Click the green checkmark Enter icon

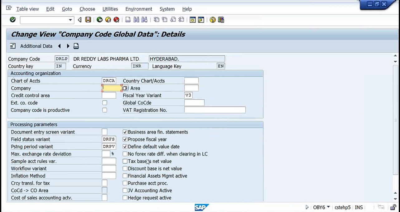tap(13, 20)
